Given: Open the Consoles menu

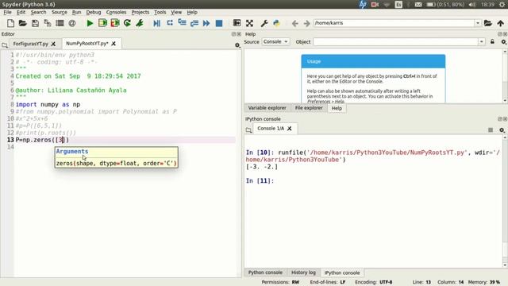Looking at the screenshot, I should [116, 12].
